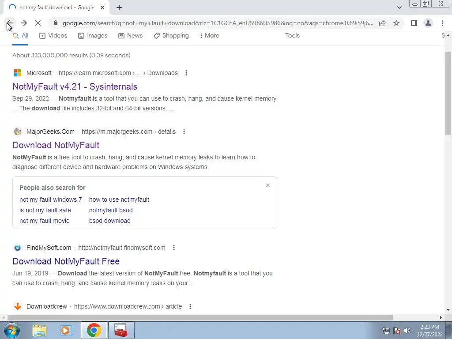Image resolution: width=452 pixels, height=339 pixels.
Task: Open the search Tools button
Action: click(x=292, y=35)
